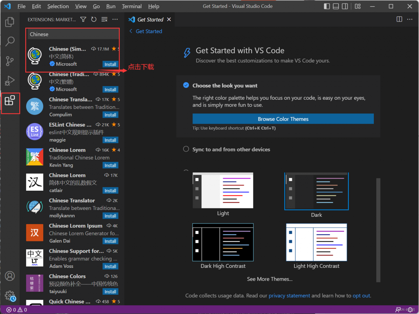419x314 pixels.
Task: Install Chinese (Traditional) language pack
Action: tap(110, 90)
